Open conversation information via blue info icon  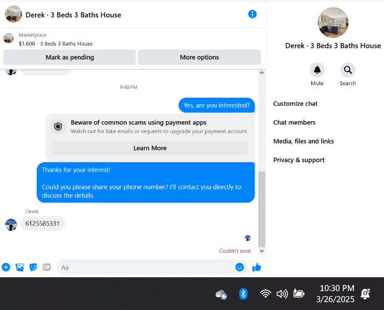[252, 14]
